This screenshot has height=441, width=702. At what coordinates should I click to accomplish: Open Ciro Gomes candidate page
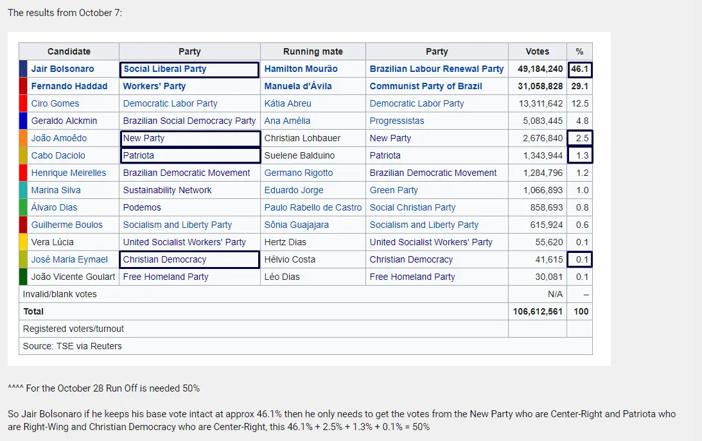[x=55, y=103]
